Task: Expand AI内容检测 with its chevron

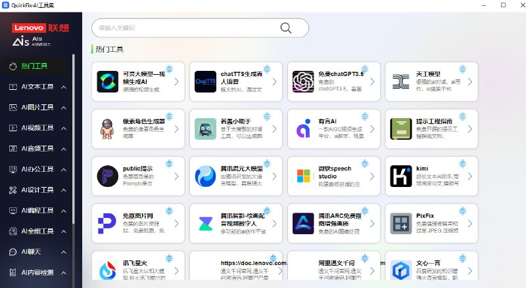Action: (64, 273)
